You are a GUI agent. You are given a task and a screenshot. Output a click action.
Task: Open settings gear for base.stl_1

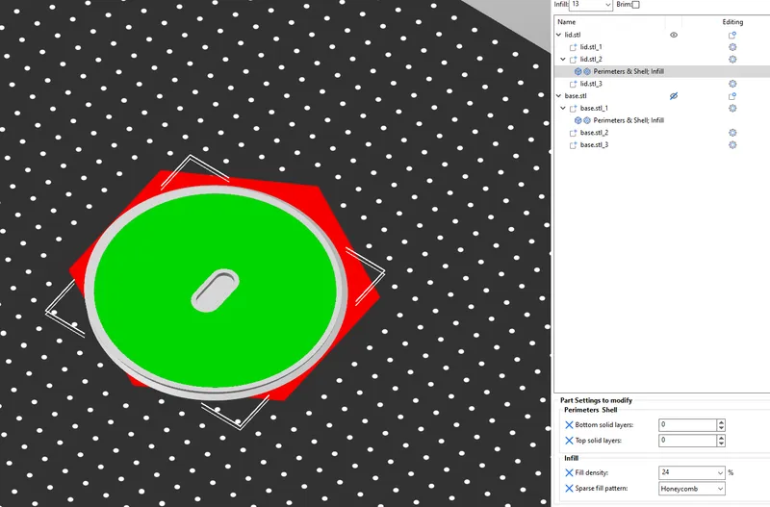[x=732, y=108]
